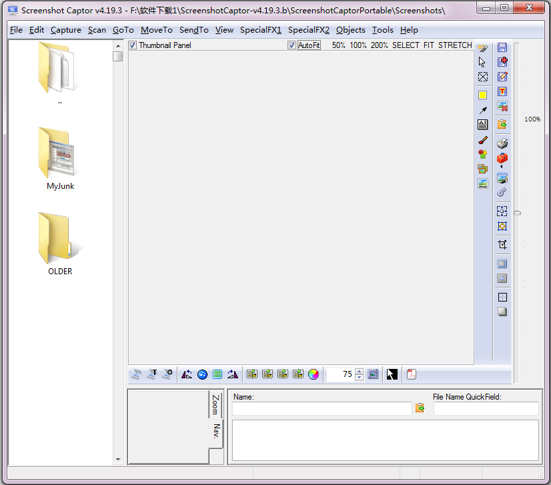Open the red toolbox icon
The width and height of the screenshot is (551, 485).
[x=502, y=158]
